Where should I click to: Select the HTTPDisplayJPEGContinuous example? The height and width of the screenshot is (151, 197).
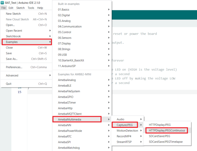(167, 130)
